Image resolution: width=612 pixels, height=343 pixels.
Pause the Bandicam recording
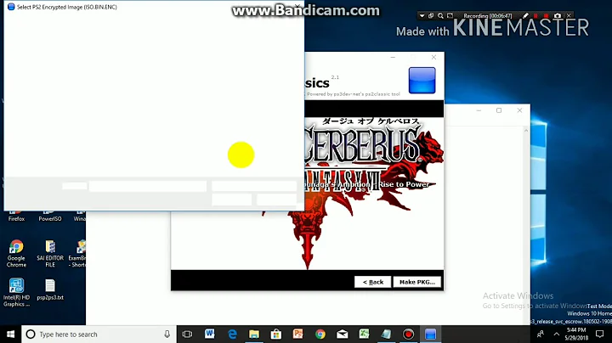tap(535, 15)
